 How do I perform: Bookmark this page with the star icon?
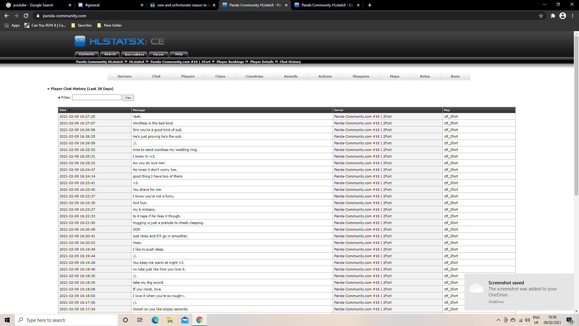[541, 16]
